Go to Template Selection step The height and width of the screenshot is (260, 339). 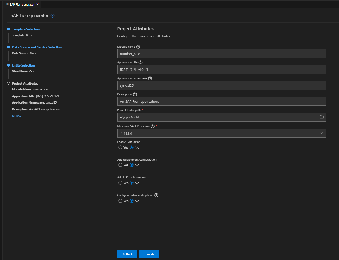tap(26, 29)
